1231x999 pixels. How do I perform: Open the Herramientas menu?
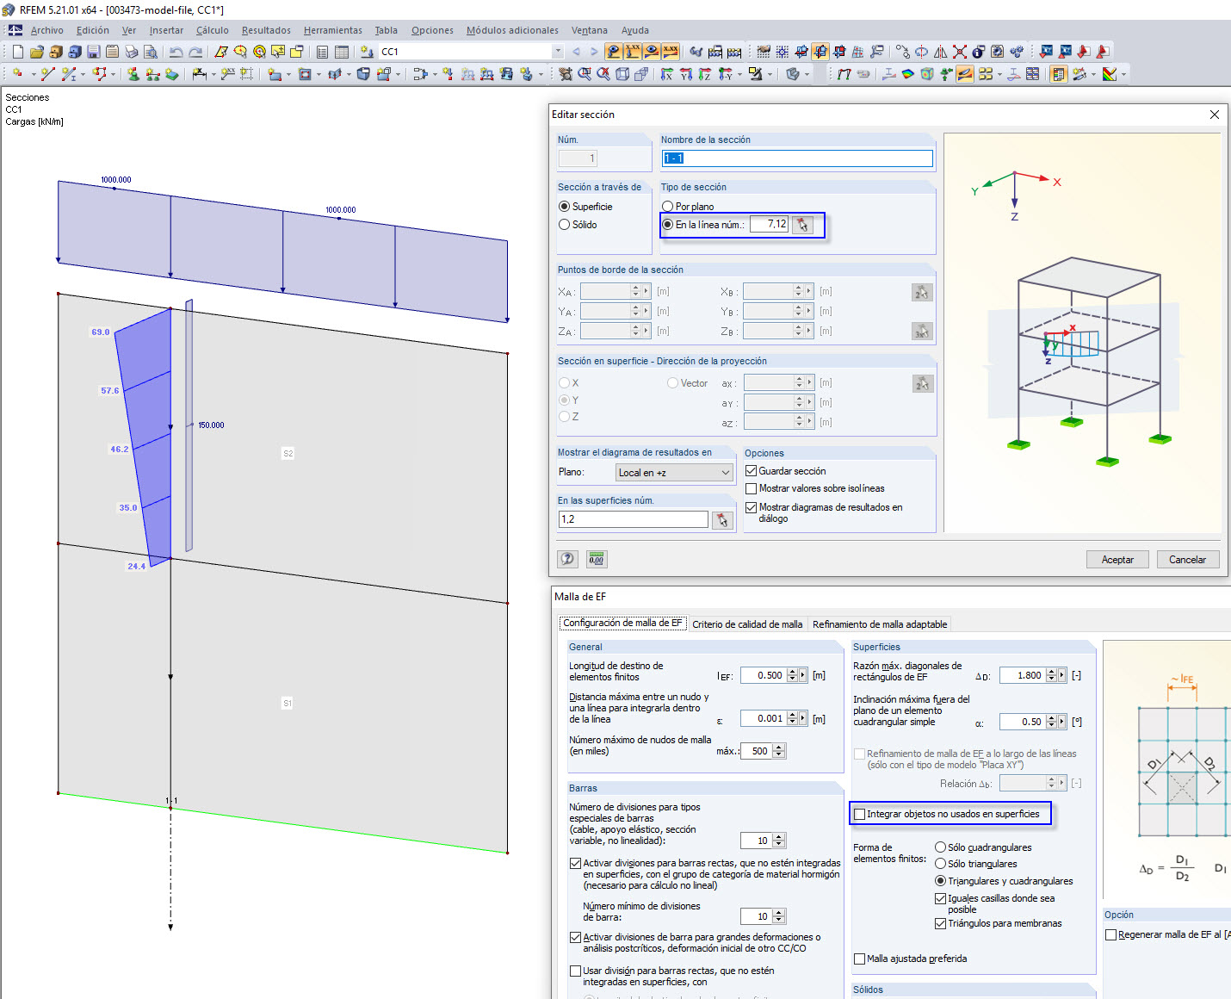click(333, 30)
